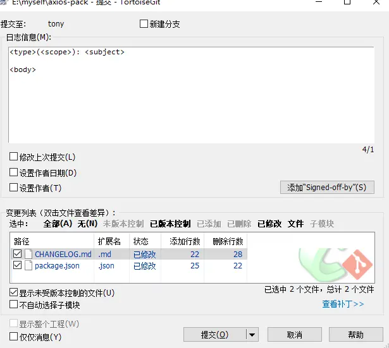Click the 帮助 help button
Screen dimensions: 389x348
[x=355, y=335]
